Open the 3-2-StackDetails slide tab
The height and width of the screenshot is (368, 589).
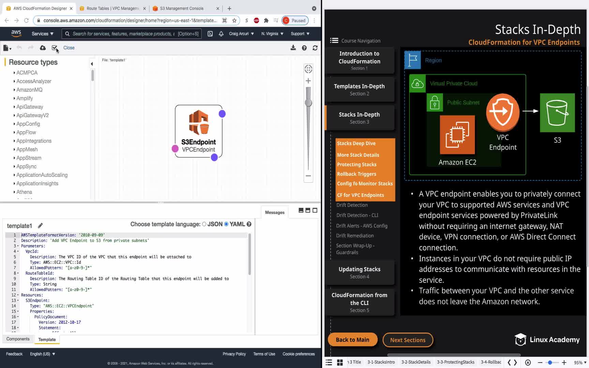[x=416, y=362]
